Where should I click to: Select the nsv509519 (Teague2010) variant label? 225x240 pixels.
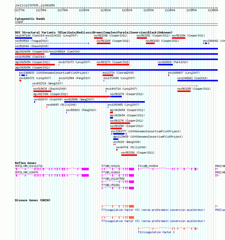click(x=32, y=41)
